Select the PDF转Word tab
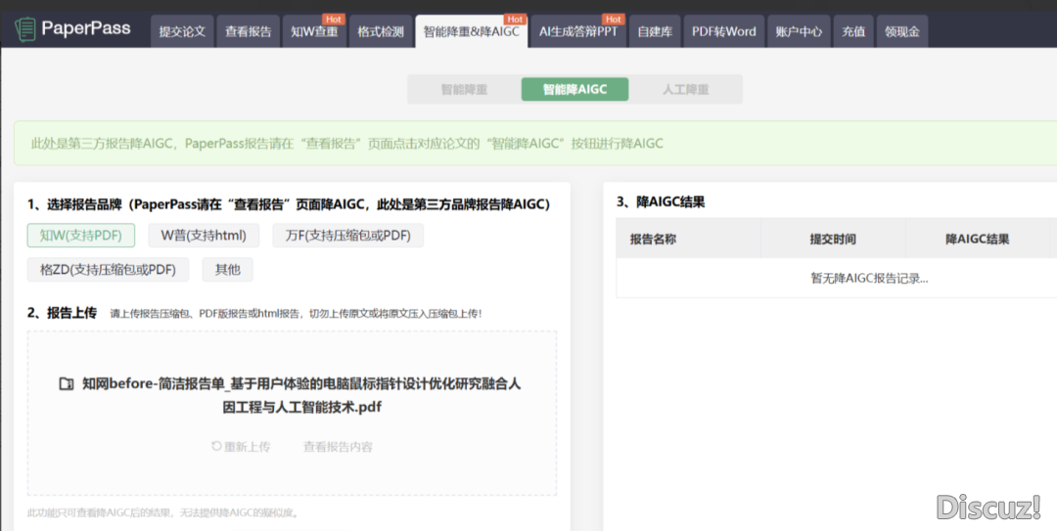Viewport: 1057px width, 531px height. [x=723, y=31]
